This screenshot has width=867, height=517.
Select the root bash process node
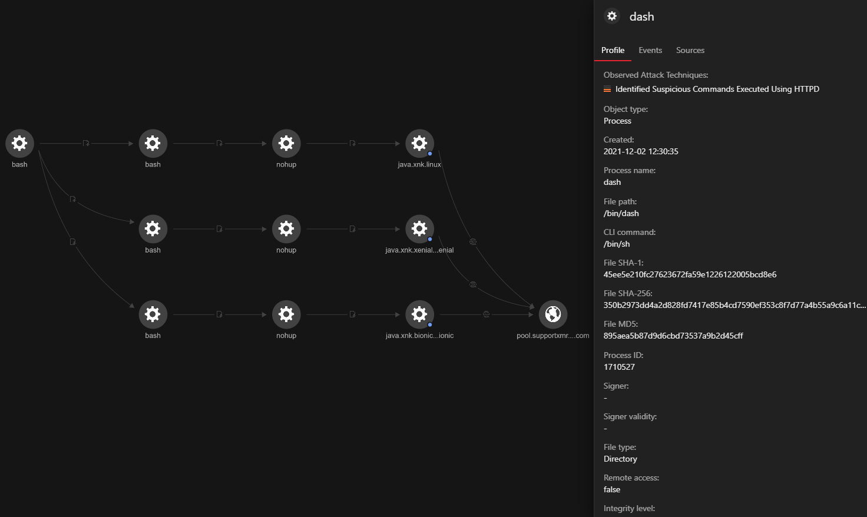[x=19, y=143]
